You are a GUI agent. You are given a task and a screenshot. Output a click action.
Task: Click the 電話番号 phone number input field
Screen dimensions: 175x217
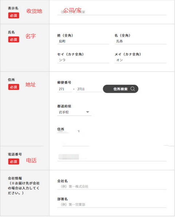click(x=112, y=158)
